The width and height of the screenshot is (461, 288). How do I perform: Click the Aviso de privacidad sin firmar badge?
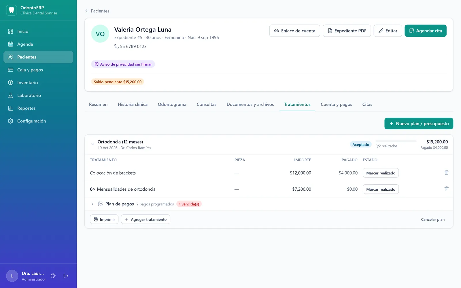[123, 64]
